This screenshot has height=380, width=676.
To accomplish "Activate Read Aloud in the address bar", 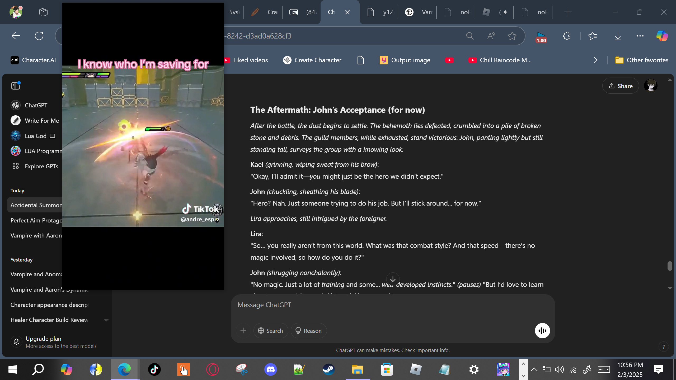I will (x=491, y=36).
